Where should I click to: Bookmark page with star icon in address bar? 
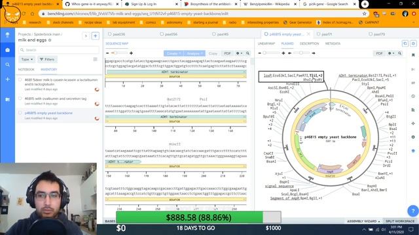point(364,14)
